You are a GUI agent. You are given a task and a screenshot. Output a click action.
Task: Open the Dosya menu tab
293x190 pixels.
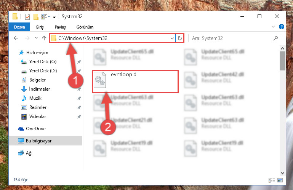(19, 27)
